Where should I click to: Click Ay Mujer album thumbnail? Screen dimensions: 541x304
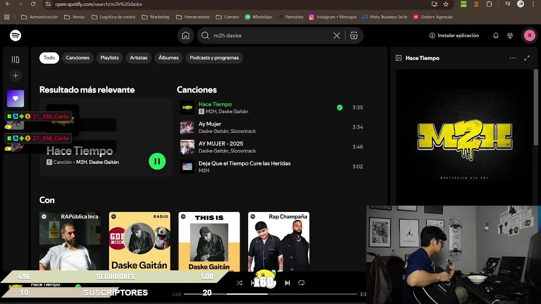point(187,127)
